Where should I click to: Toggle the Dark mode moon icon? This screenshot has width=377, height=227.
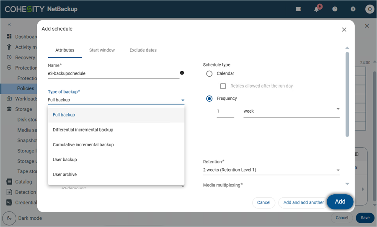pyautogui.click(x=9, y=218)
